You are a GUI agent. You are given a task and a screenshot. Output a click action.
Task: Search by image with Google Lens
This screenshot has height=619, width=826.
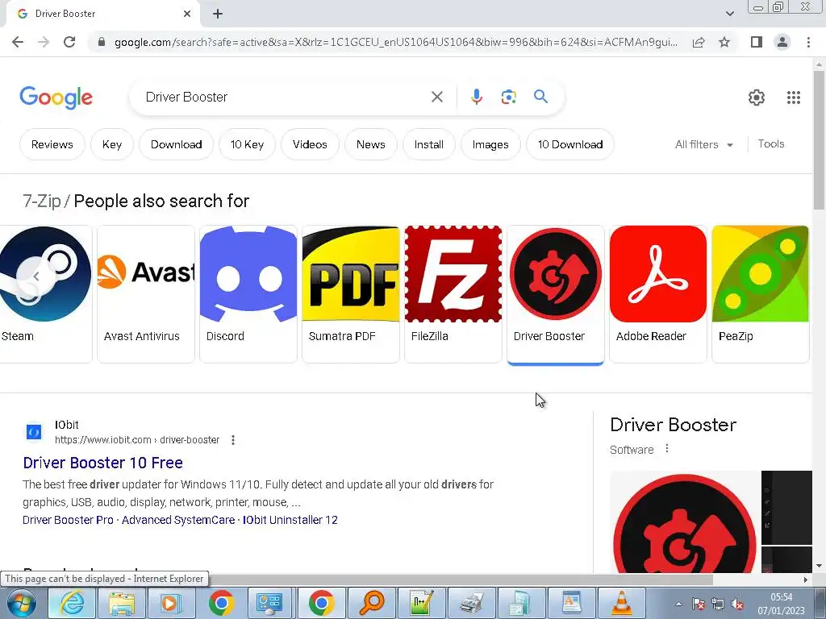(508, 97)
